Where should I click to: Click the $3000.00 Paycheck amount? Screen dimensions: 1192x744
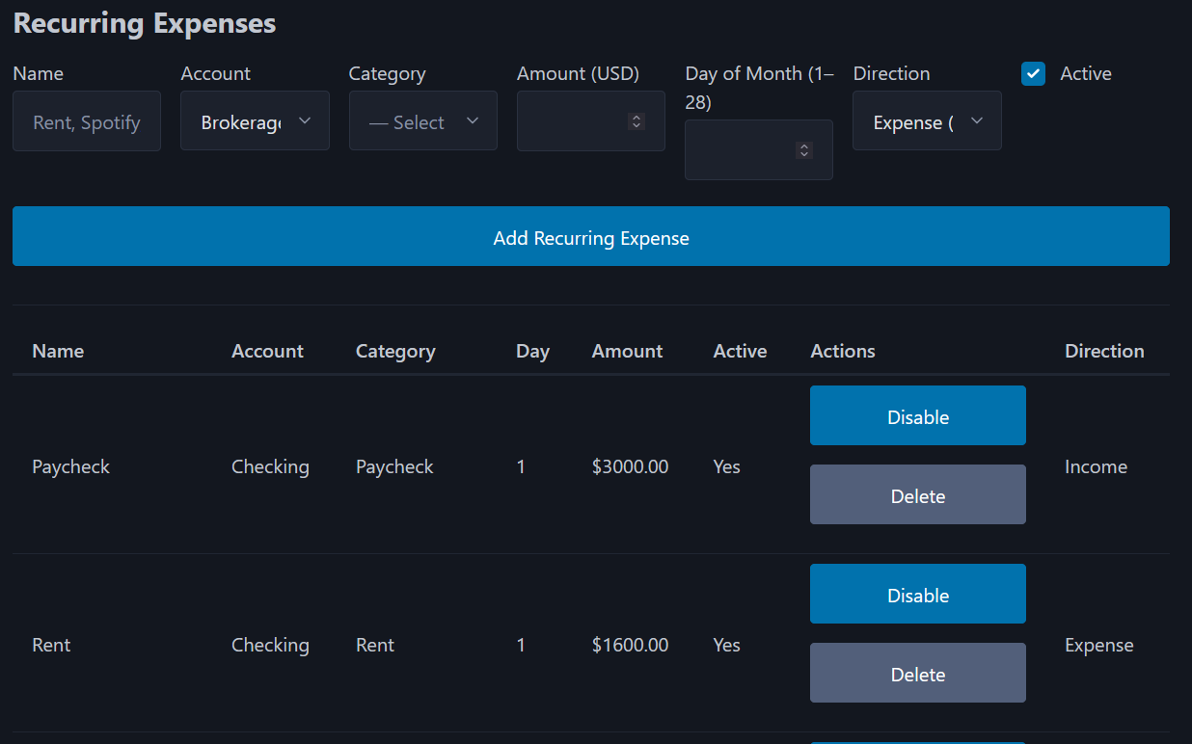click(x=630, y=466)
